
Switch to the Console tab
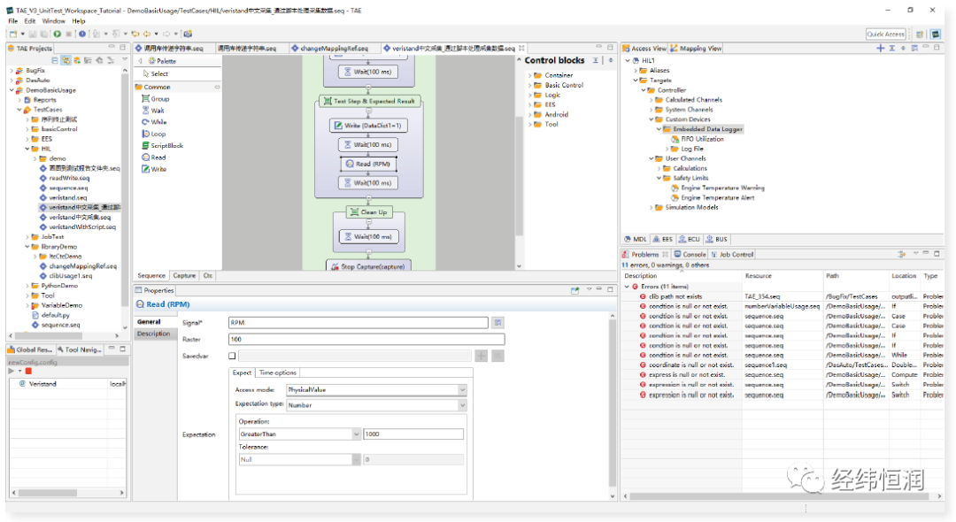(x=690, y=255)
